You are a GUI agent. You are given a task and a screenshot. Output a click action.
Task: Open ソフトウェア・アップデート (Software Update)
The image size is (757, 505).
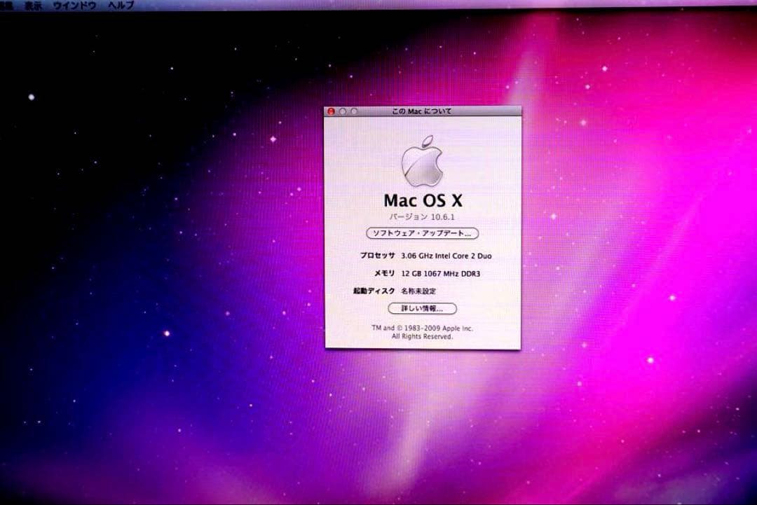click(422, 234)
